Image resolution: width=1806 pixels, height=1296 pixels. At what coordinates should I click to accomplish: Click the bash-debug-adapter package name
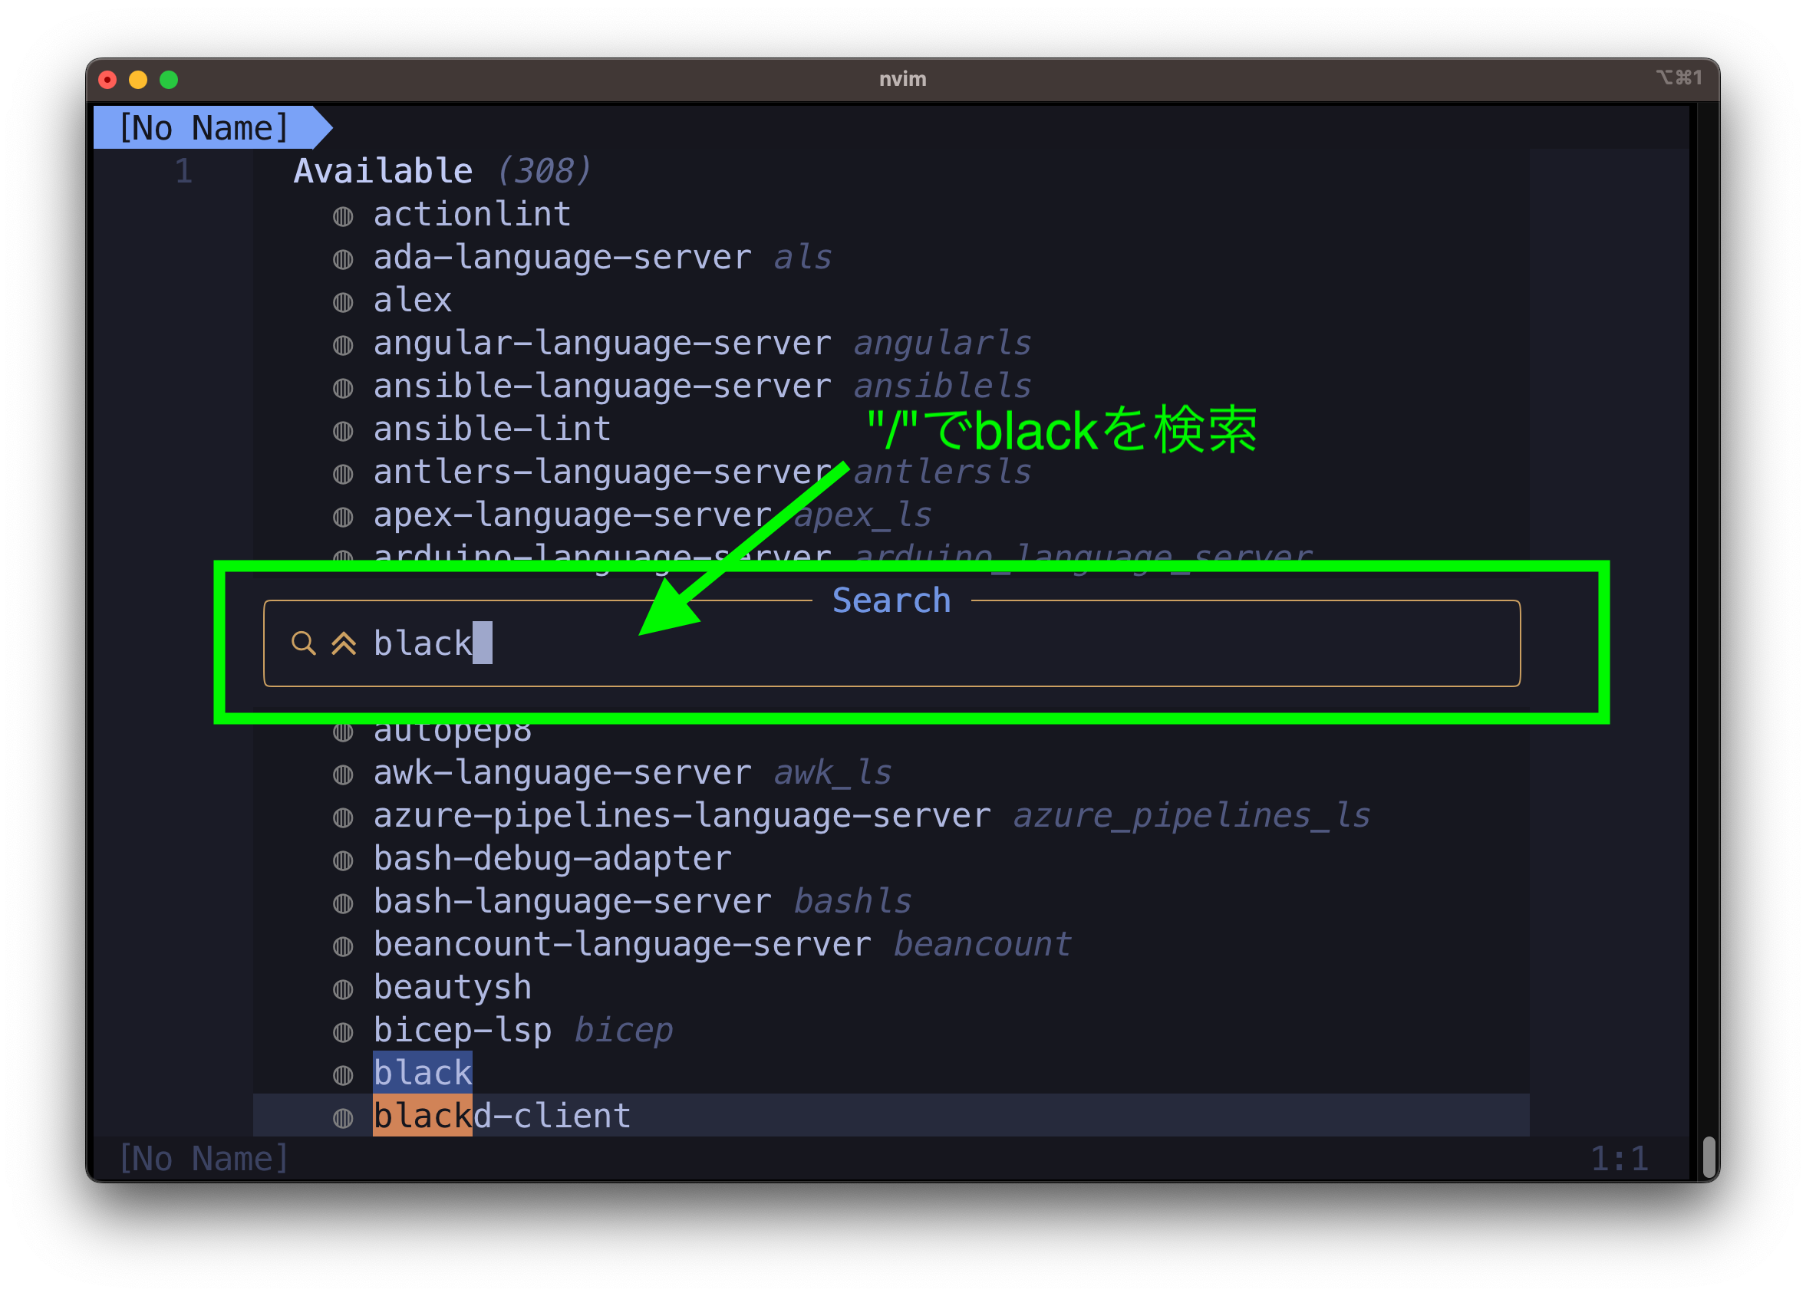[552, 859]
